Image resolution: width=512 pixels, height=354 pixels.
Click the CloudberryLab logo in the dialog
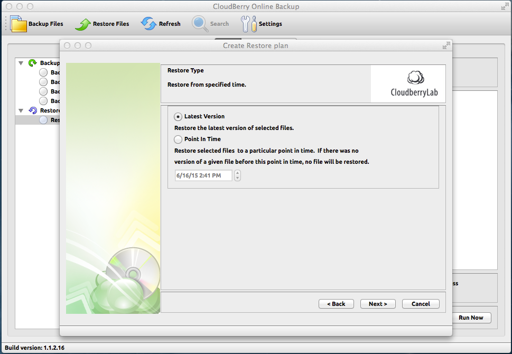click(414, 84)
